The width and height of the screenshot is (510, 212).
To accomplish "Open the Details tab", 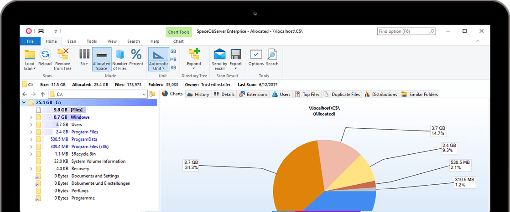I will click(x=224, y=94).
